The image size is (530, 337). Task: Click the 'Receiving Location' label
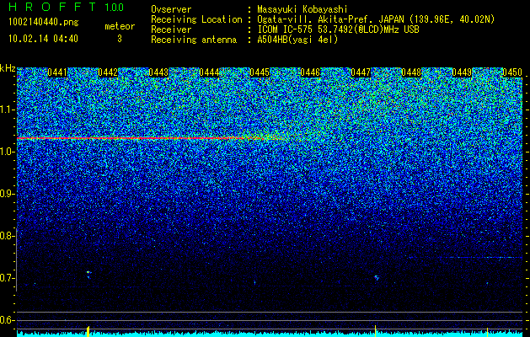click(x=196, y=19)
